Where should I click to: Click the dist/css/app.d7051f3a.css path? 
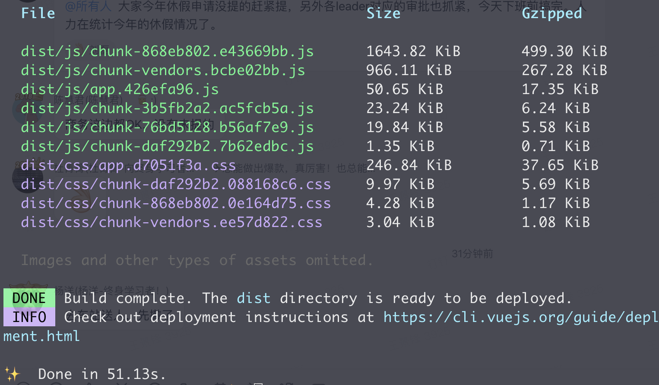(128, 165)
